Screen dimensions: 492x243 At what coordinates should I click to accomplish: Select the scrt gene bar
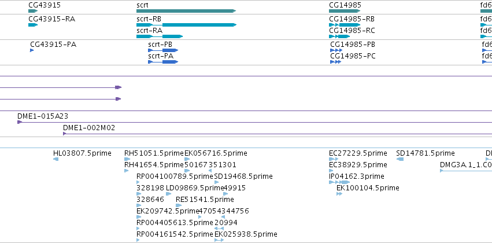point(186,11)
